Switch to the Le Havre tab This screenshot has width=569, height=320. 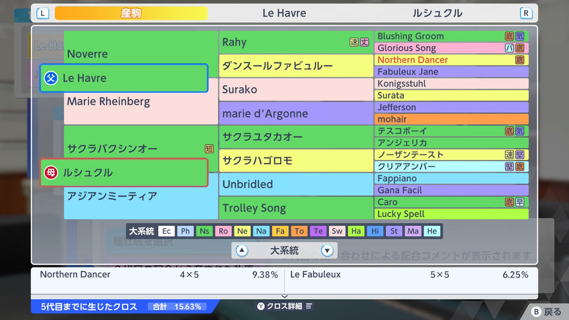coord(284,13)
